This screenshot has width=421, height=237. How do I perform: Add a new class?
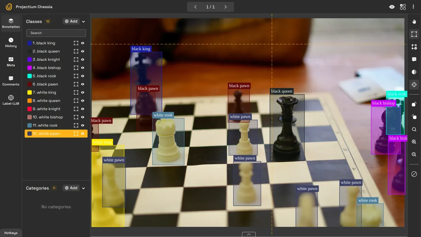click(x=71, y=21)
